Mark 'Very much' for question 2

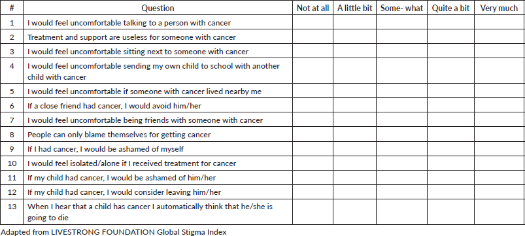[x=500, y=37]
